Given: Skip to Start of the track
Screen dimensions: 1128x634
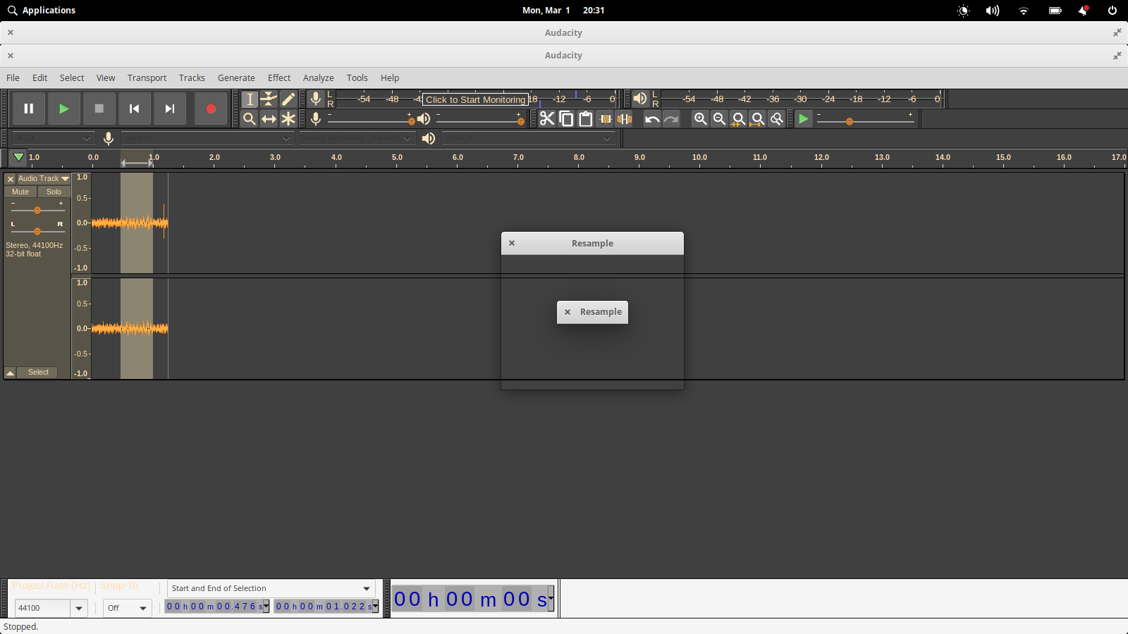Looking at the screenshot, I should click(134, 108).
